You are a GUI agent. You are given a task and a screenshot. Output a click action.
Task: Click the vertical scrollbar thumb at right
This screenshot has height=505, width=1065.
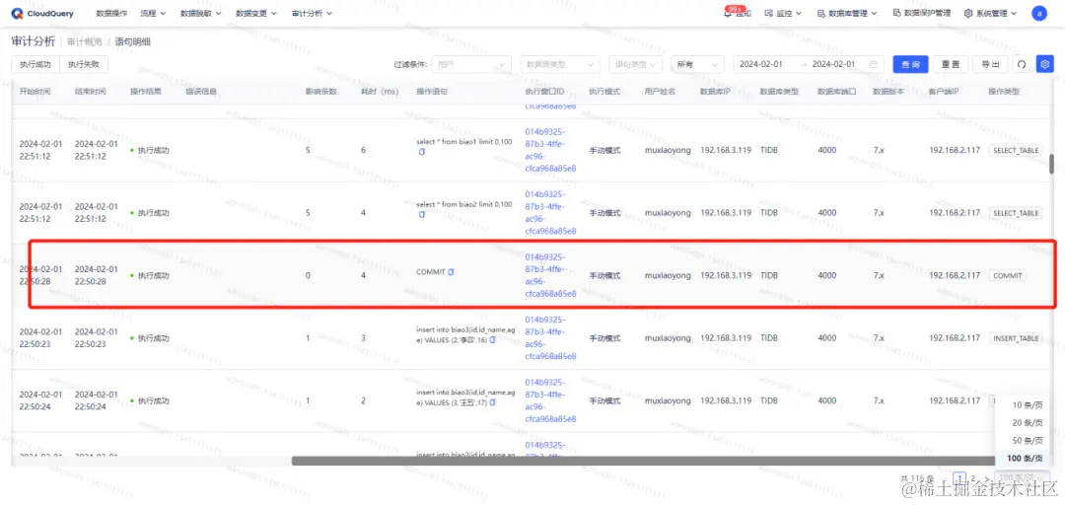1052,164
